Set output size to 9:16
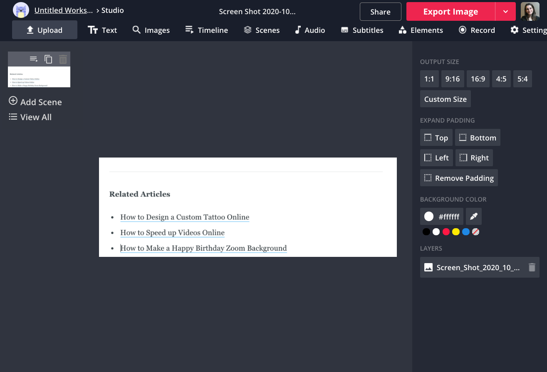This screenshot has height=372, width=547. coord(453,79)
